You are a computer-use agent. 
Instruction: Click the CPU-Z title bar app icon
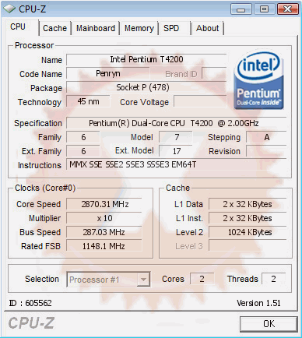tap(9, 9)
